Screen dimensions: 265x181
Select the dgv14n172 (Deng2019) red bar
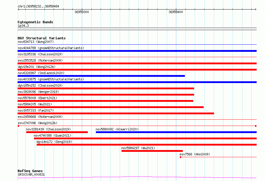[x=147, y=145]
